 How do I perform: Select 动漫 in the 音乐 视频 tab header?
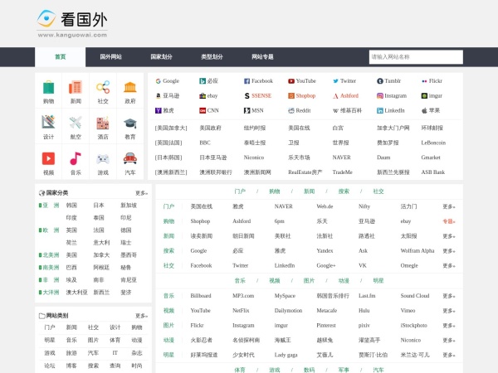tap(344, 281)
